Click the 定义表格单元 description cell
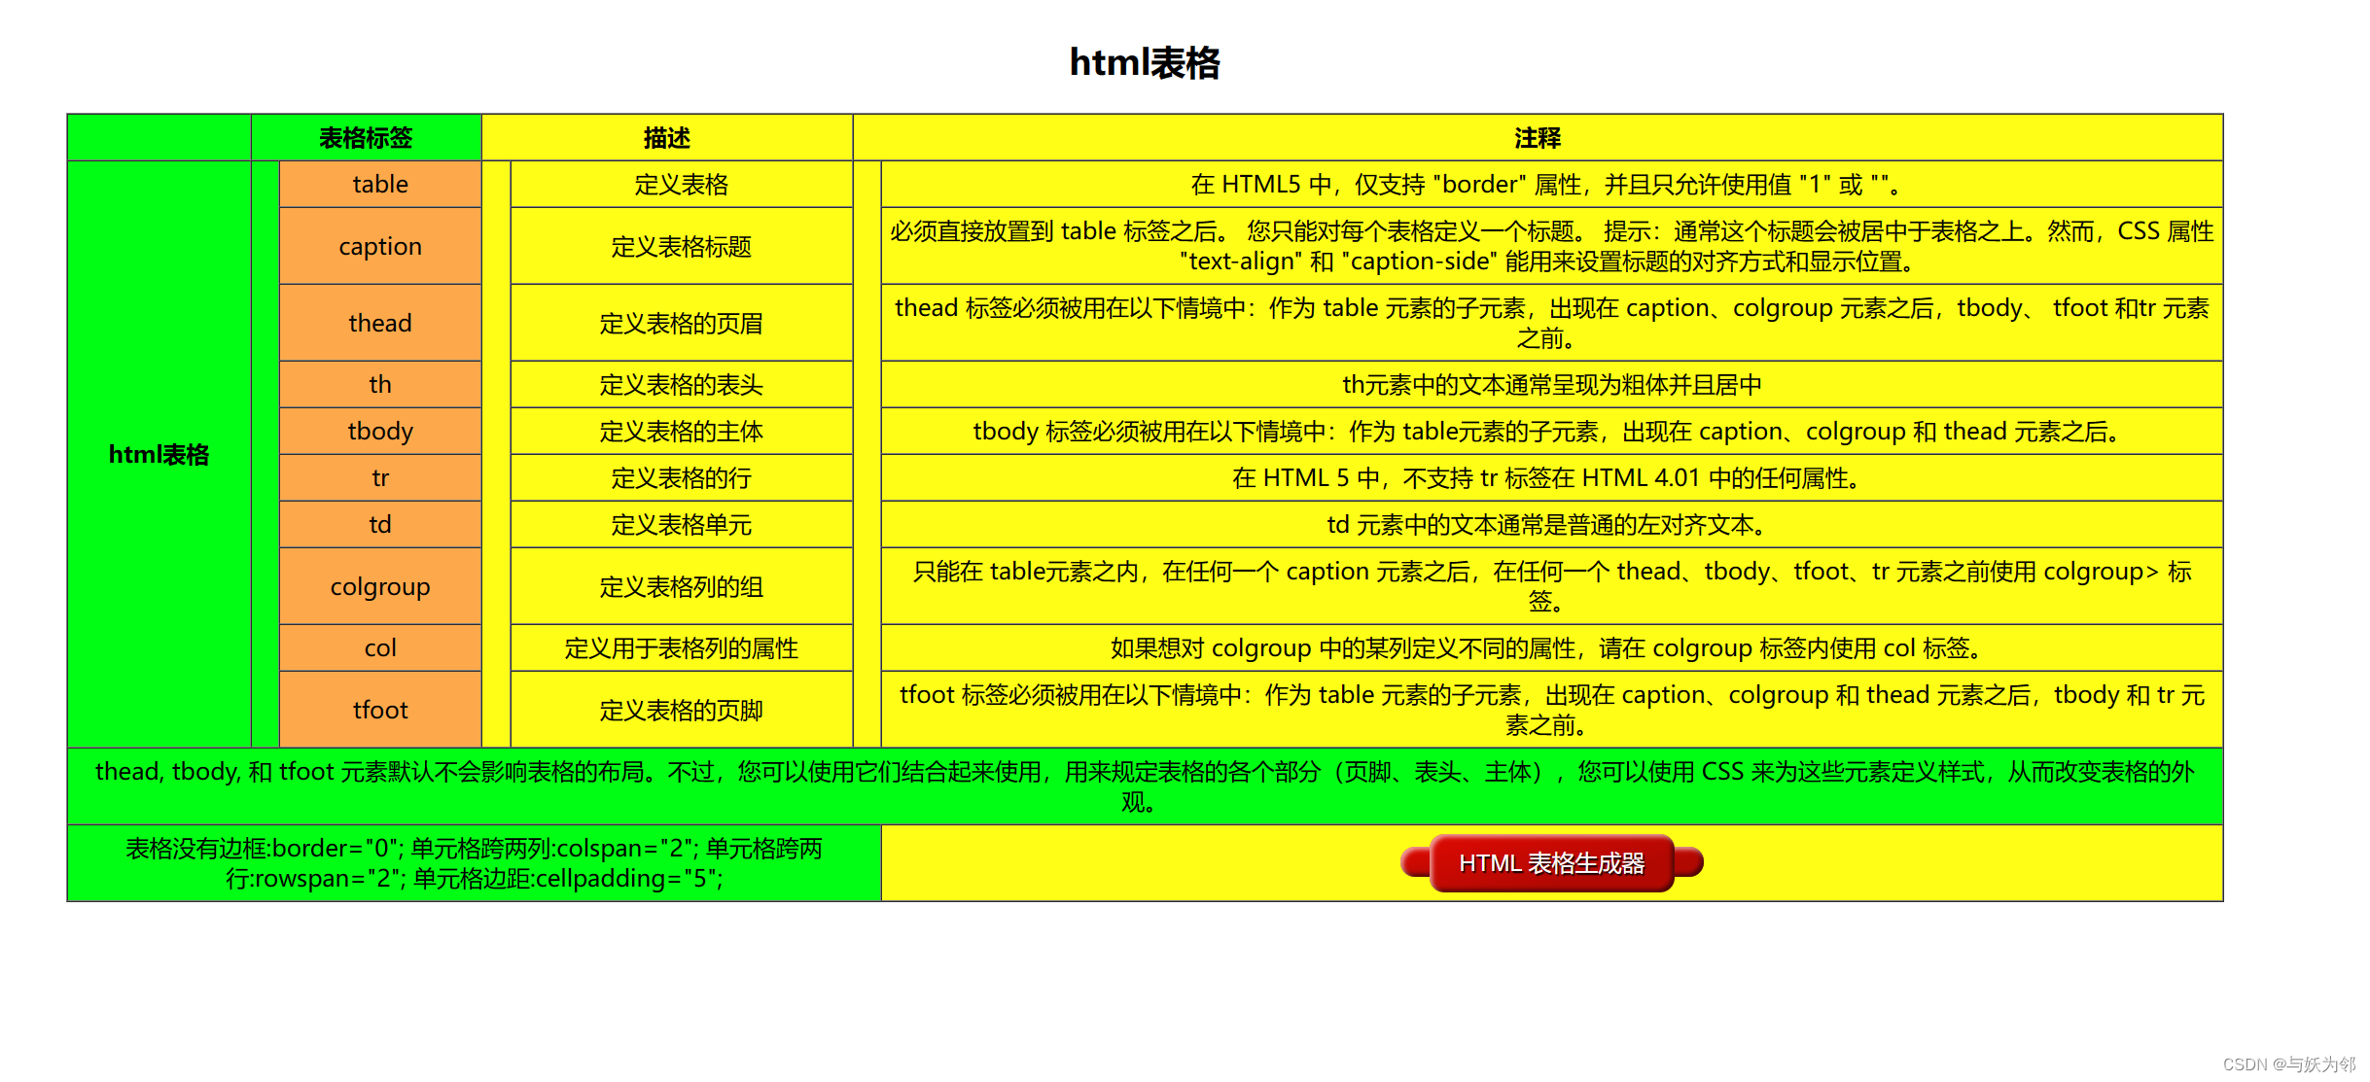 [x=682, y=524]
